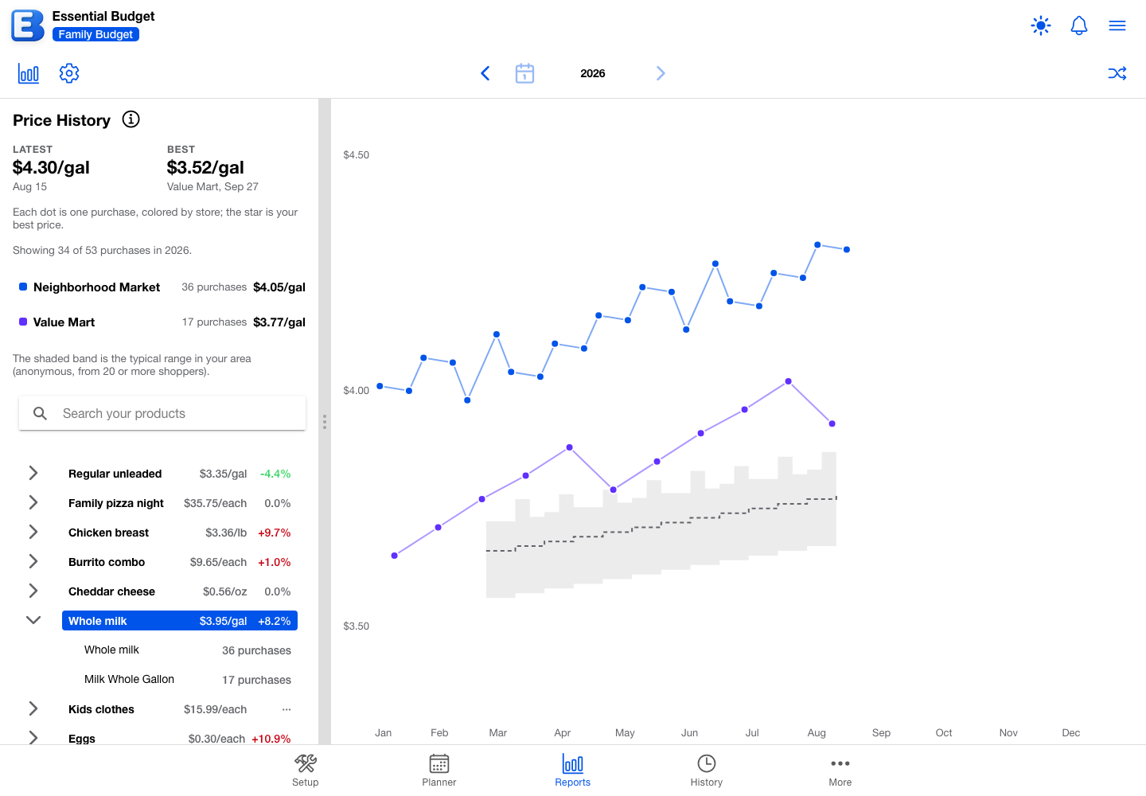
Task: Click the Search your products field
Action: coord(162,413)
